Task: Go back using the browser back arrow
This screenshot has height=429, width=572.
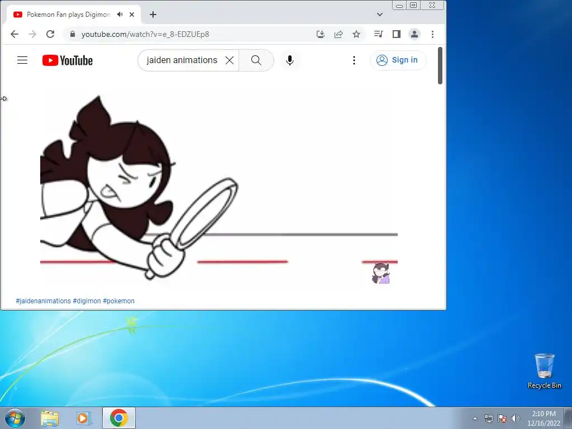Action: pos(14,34)
